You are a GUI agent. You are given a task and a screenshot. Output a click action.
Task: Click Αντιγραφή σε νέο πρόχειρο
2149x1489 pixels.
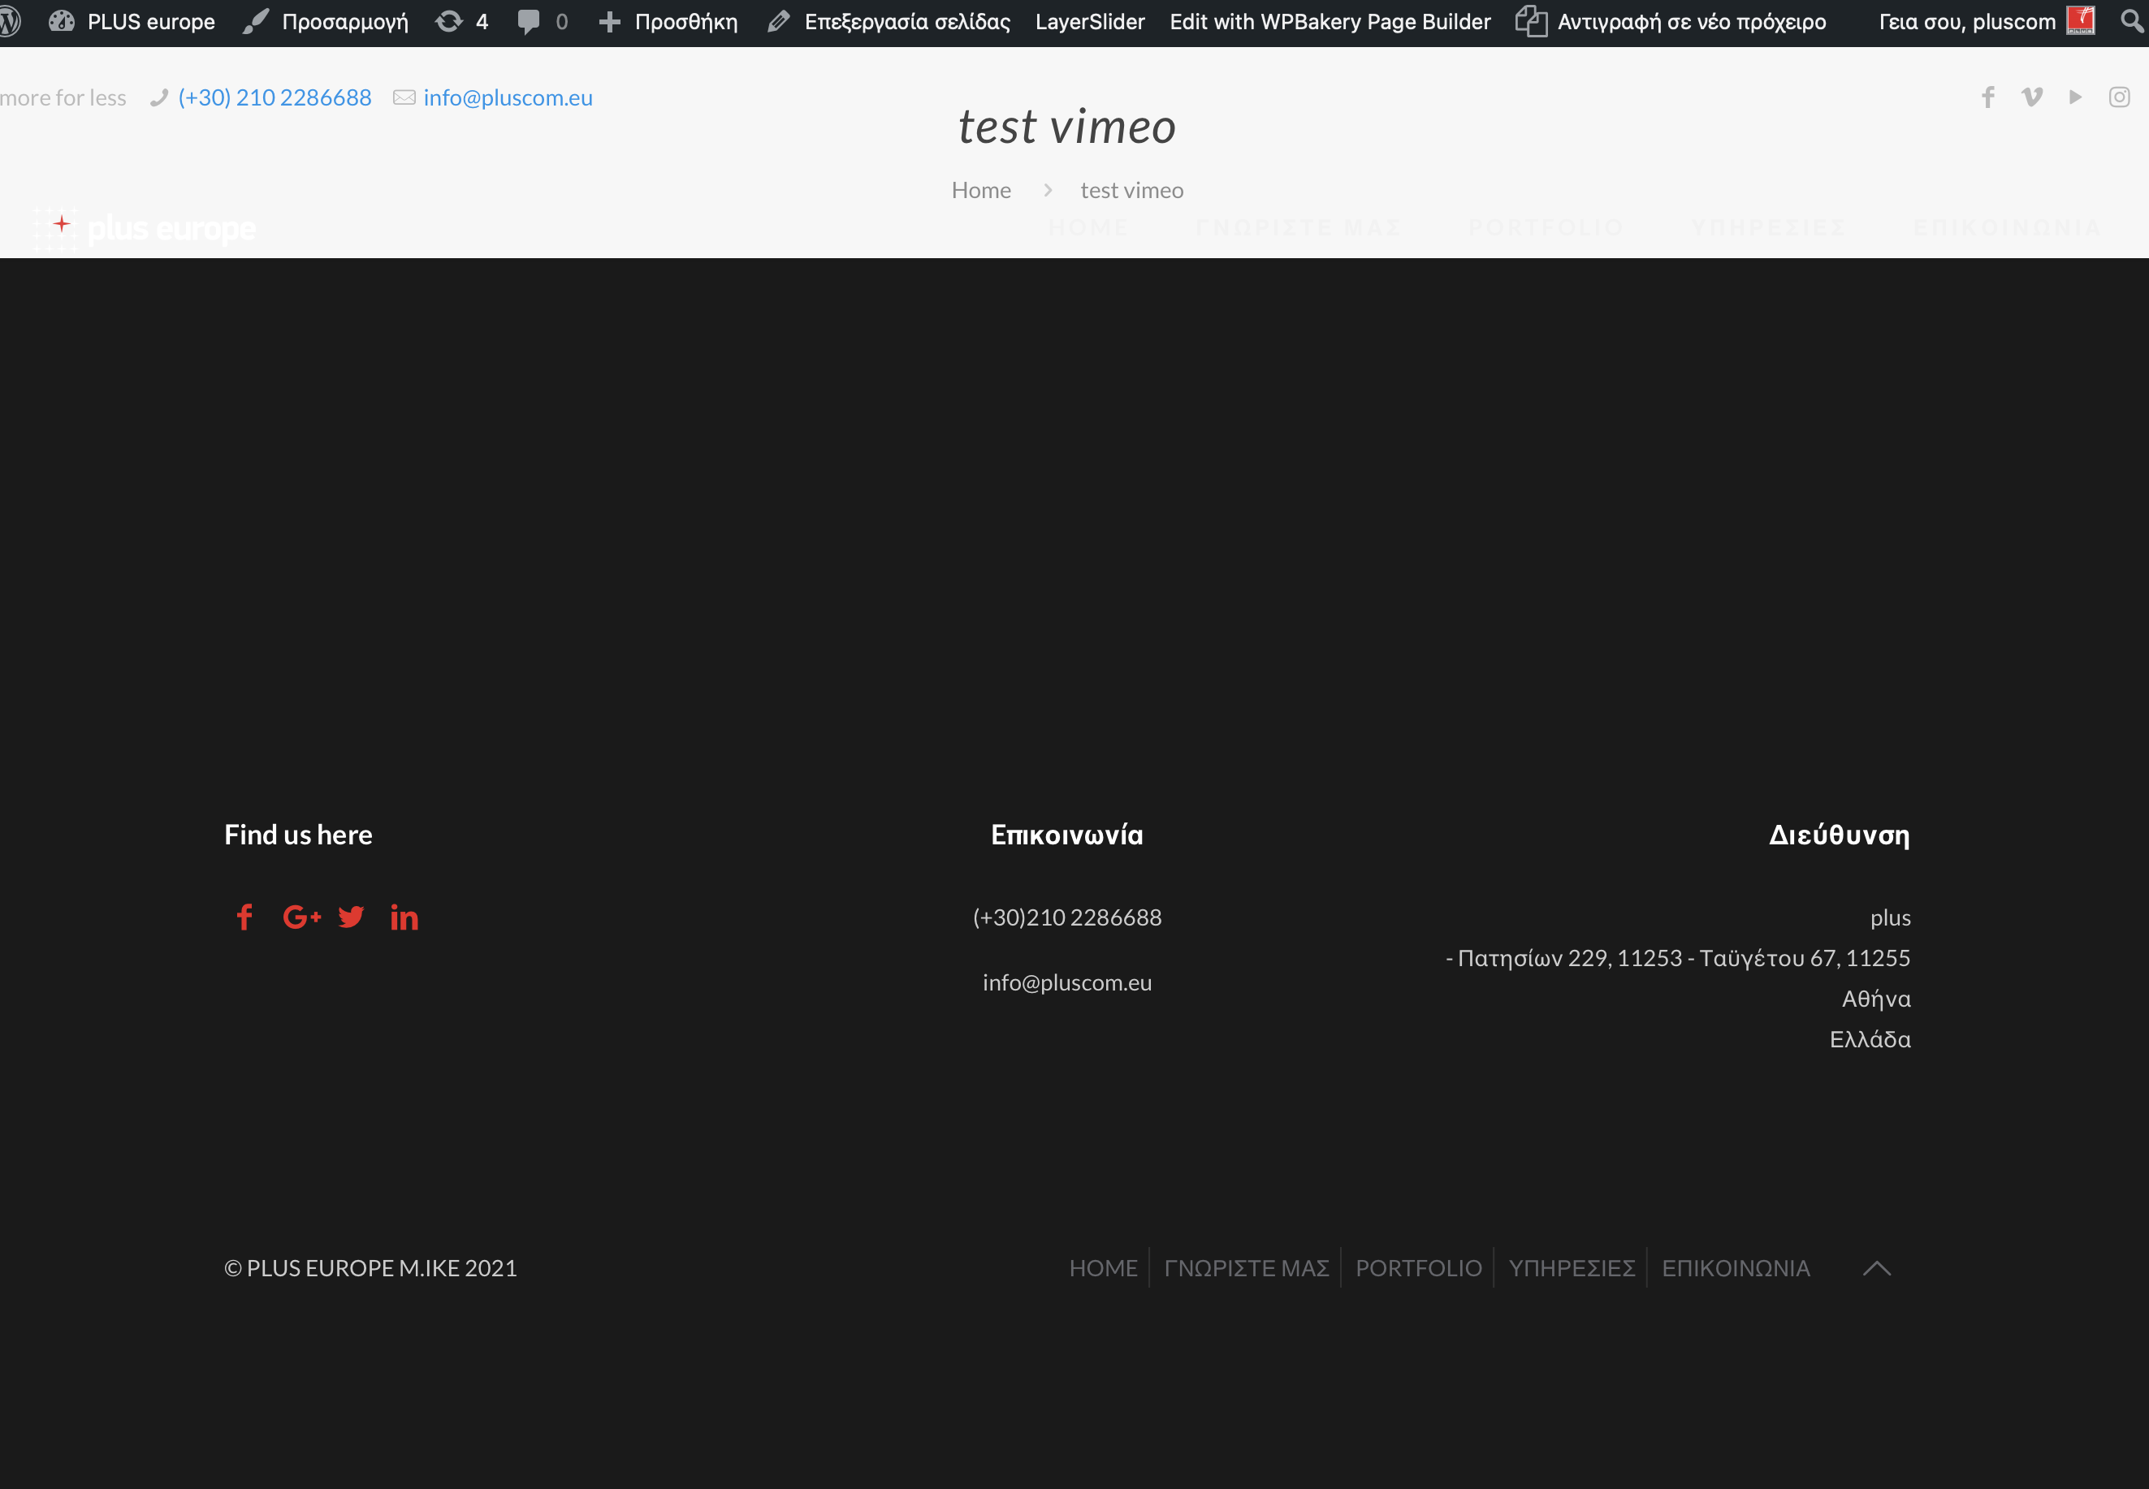[x=1671, y=21]
